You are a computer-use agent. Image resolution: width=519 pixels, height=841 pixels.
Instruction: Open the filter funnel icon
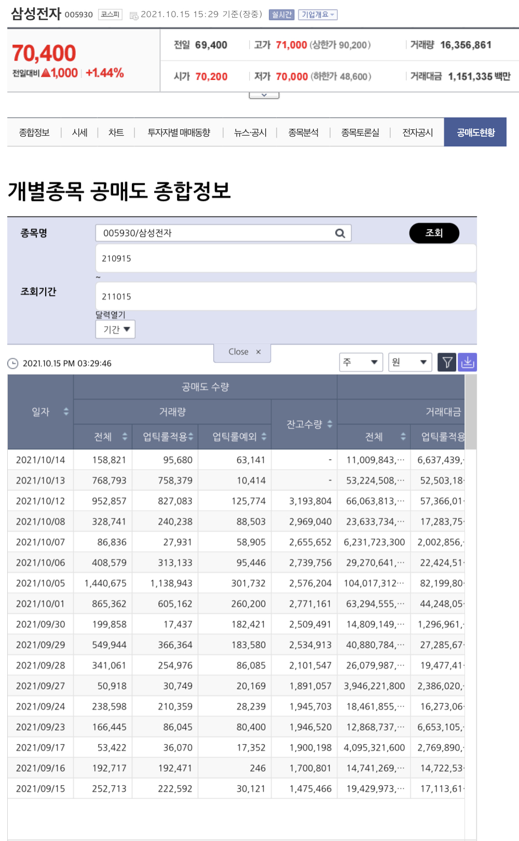tap(447, 362)
